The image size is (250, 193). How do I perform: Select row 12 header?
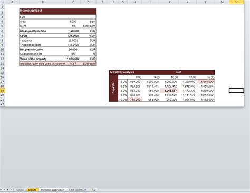click(2, 59)
